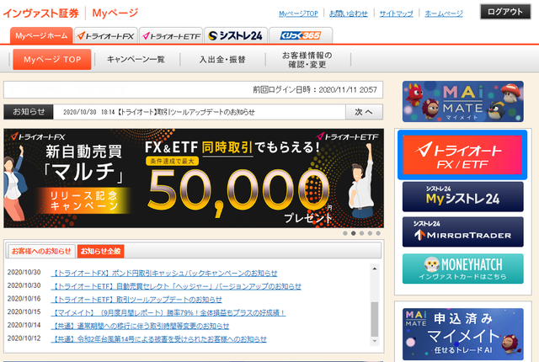Viewport: 539px width, 362px height.
Task: Click the インヴァスト証券 logo
Action: tap(41, 13)
